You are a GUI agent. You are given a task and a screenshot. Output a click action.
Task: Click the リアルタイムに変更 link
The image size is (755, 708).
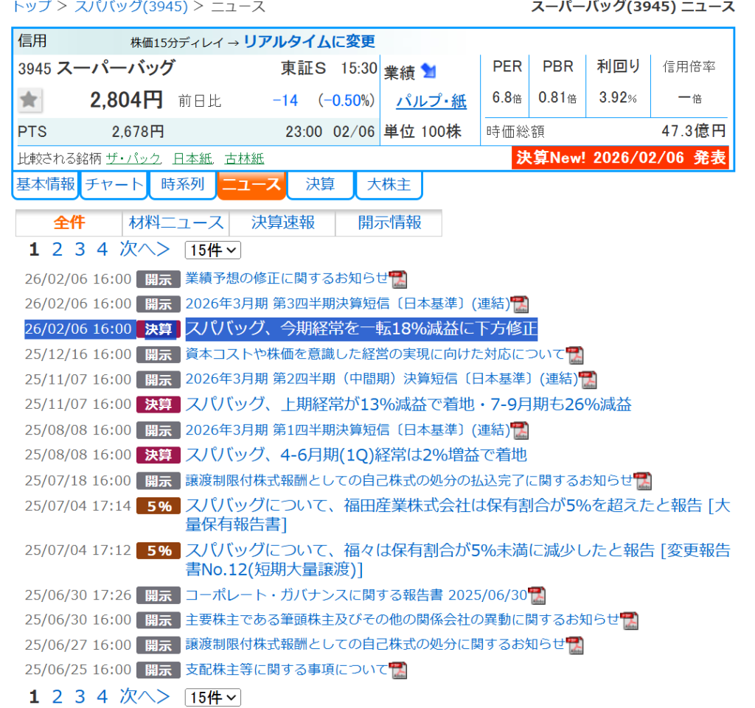click(309, 41)
